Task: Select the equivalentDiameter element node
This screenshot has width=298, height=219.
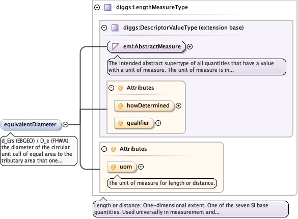Action: pyautogui.click(x=31, y=125)
